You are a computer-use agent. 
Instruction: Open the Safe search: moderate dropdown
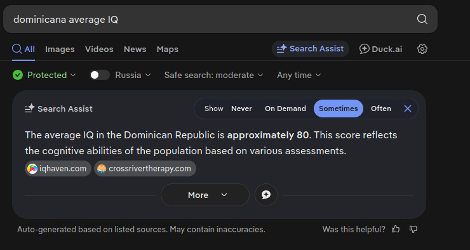[213, 75]
